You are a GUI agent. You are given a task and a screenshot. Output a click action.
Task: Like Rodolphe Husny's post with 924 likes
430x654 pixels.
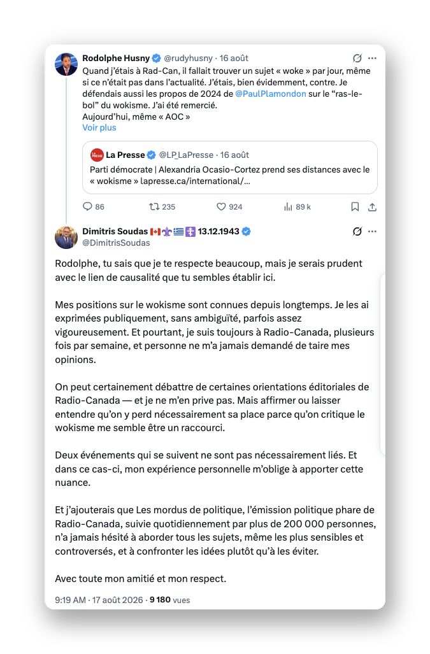coord(221,206)
